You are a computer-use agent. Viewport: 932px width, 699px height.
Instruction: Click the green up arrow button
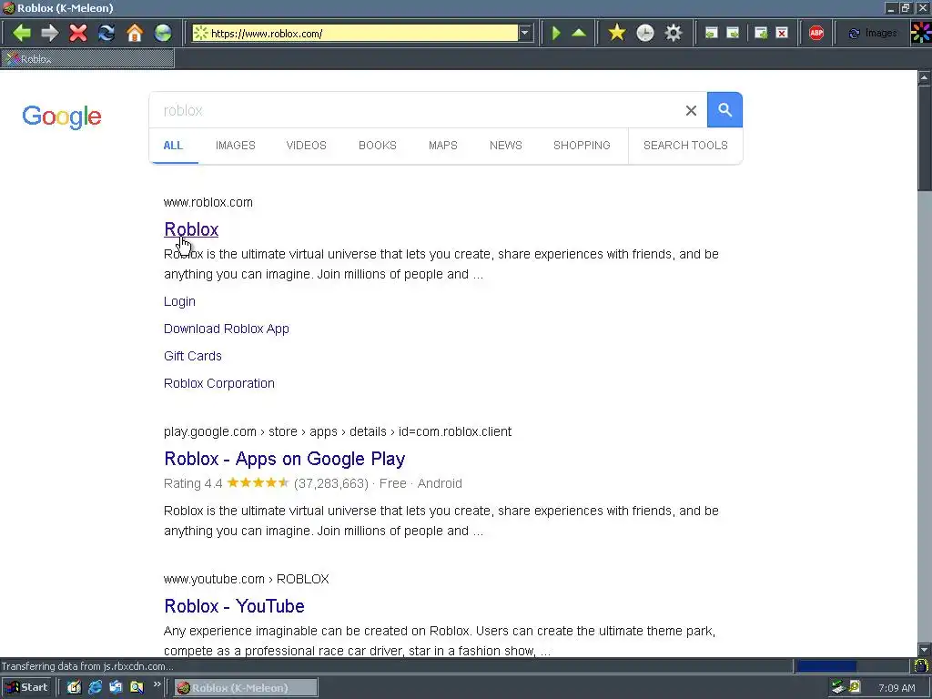tap(579, 33)
